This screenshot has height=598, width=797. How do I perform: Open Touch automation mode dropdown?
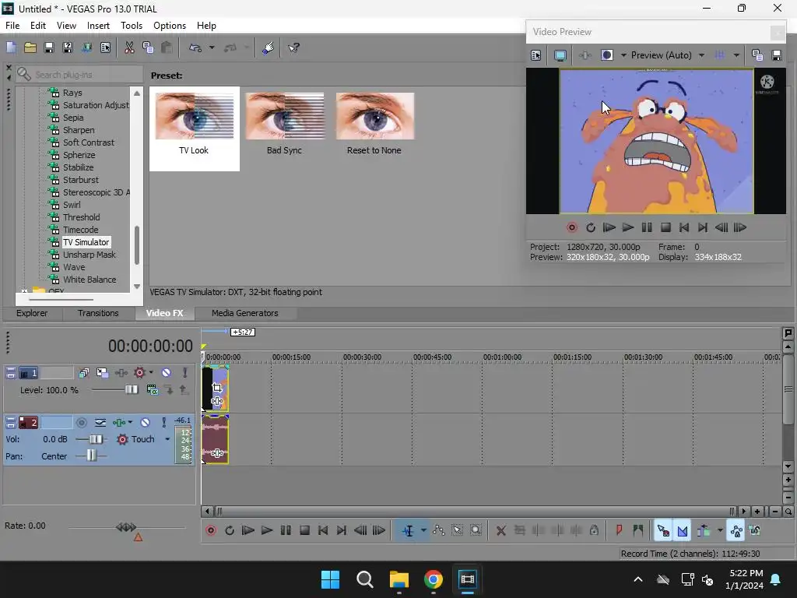(x=167, y=439)
